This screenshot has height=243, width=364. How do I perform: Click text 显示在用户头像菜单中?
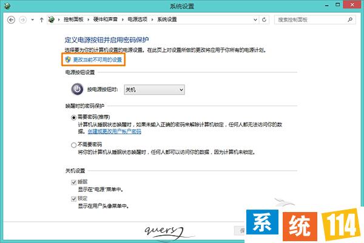(x=103, y=206)
